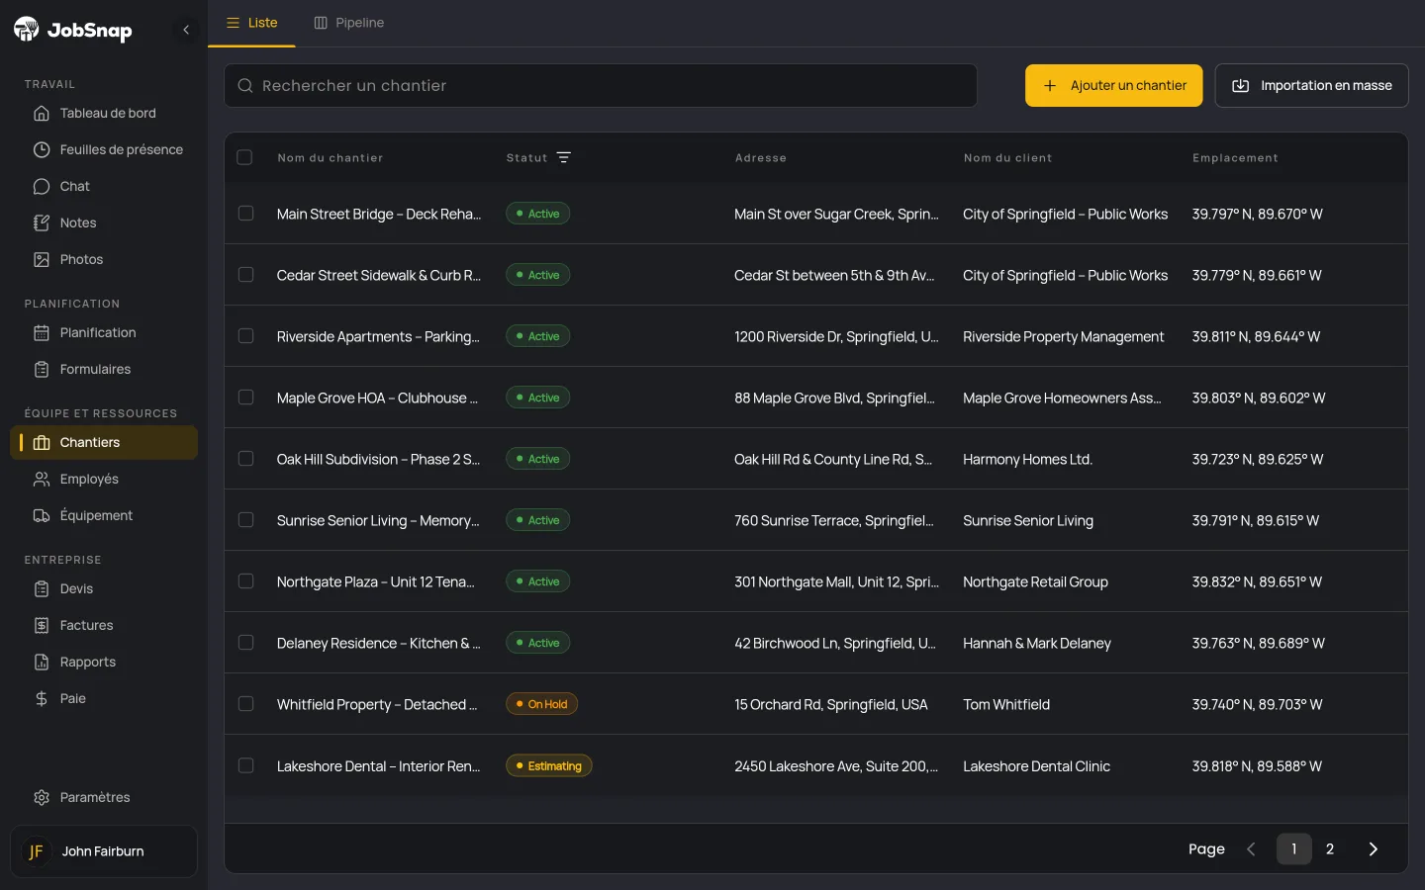Click the 15 Orchard Rd, Springfield address
This screenshot has height=890, width=1425.
click(831, 704)
